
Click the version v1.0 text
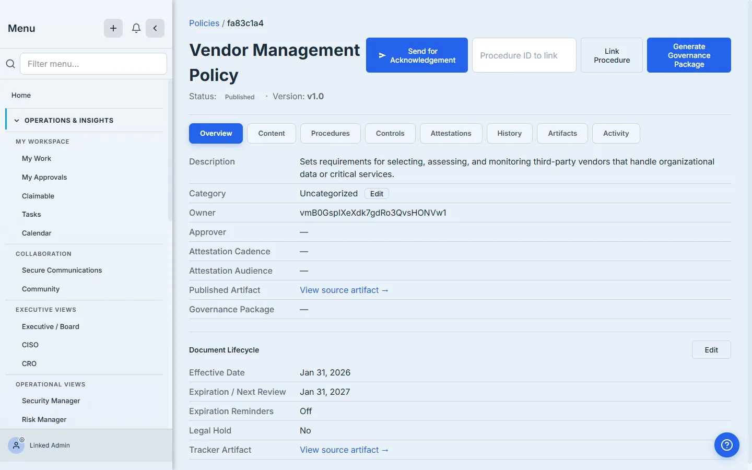315,96
